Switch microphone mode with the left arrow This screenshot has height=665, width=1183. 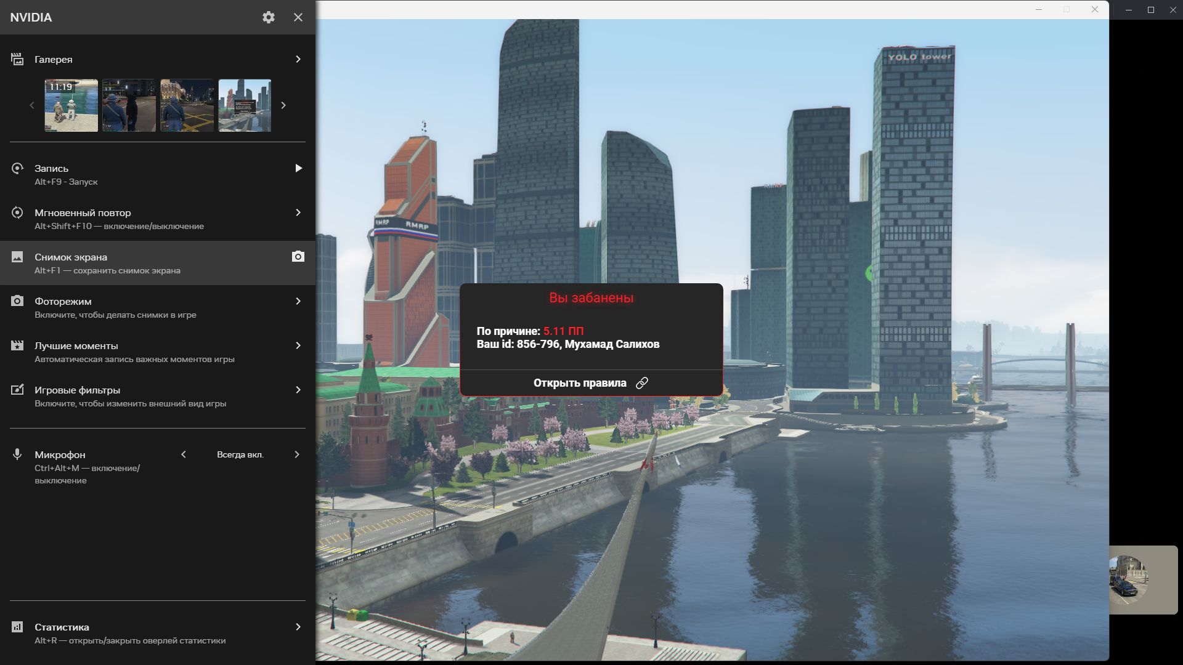(184, 454)
